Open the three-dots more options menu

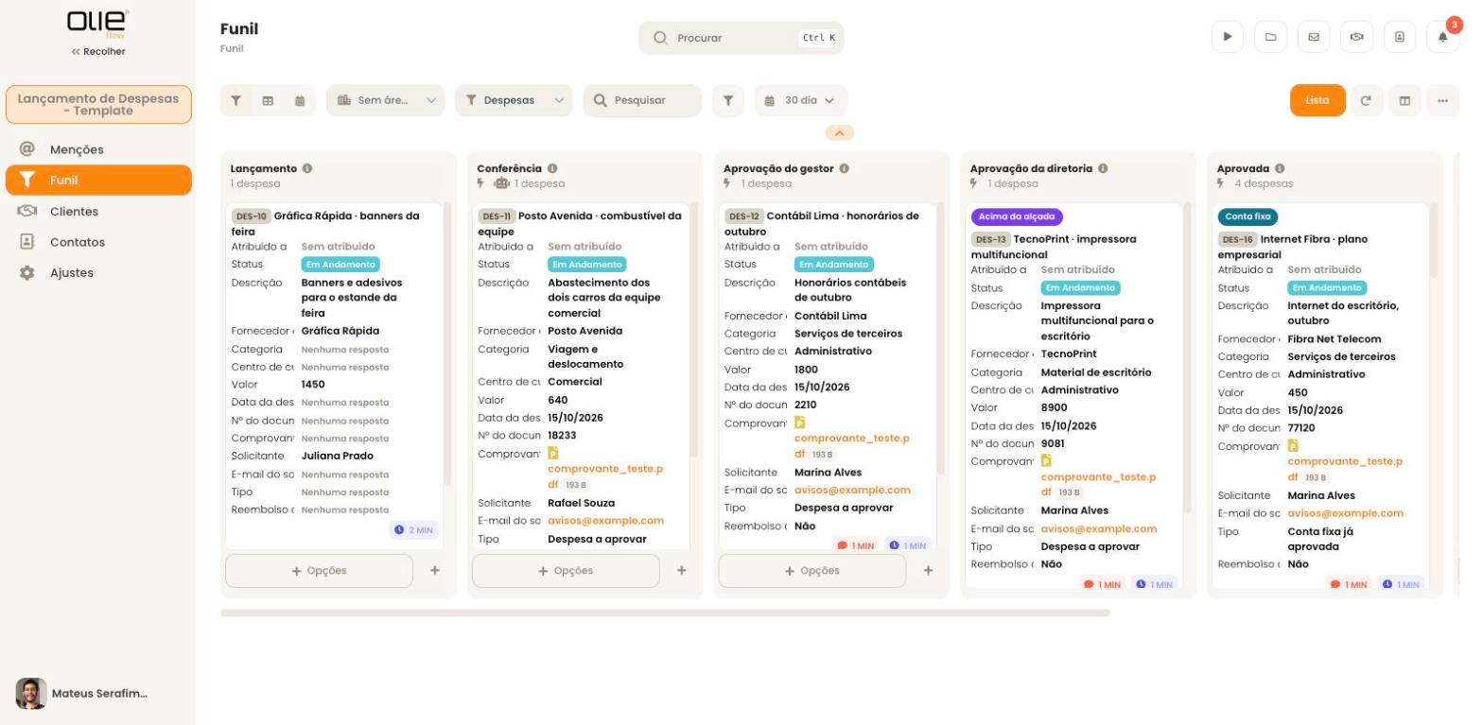(x=1442, y=100)
